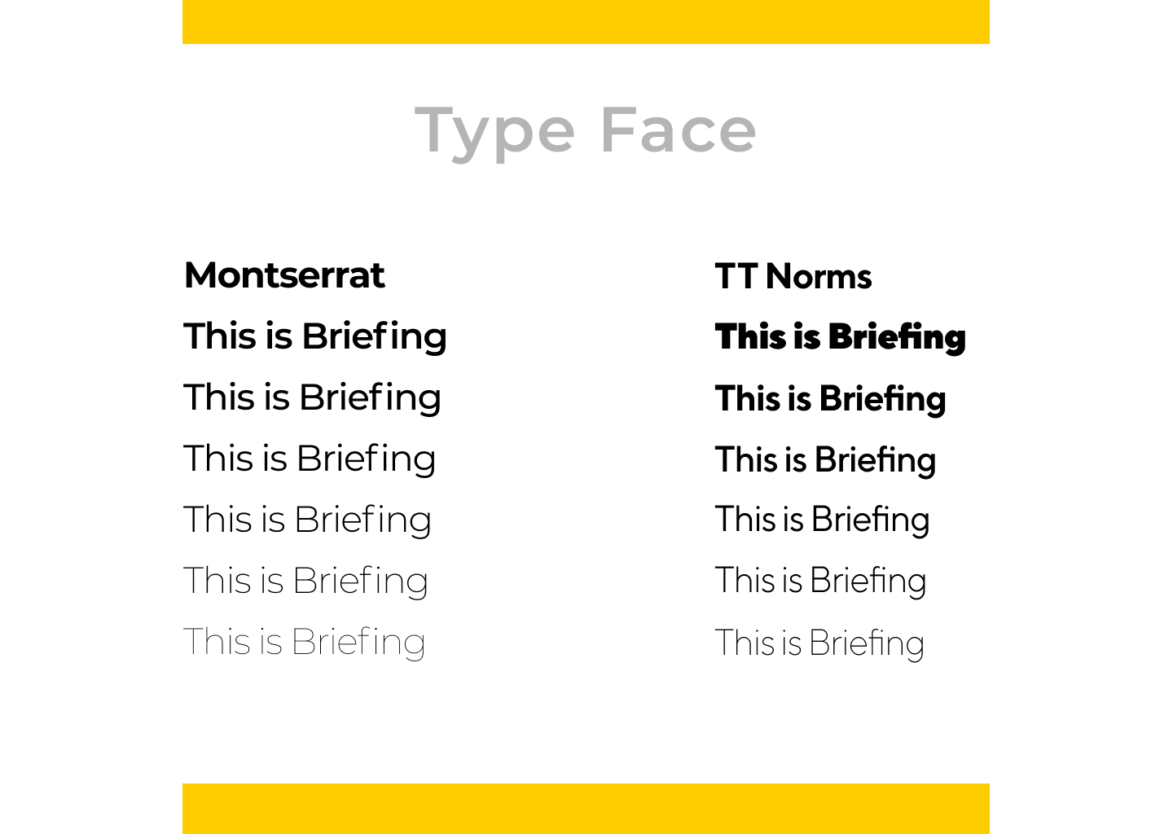Select the bold "Montserrat" heading
The image size is (1173, 834).
coord(284,275)
